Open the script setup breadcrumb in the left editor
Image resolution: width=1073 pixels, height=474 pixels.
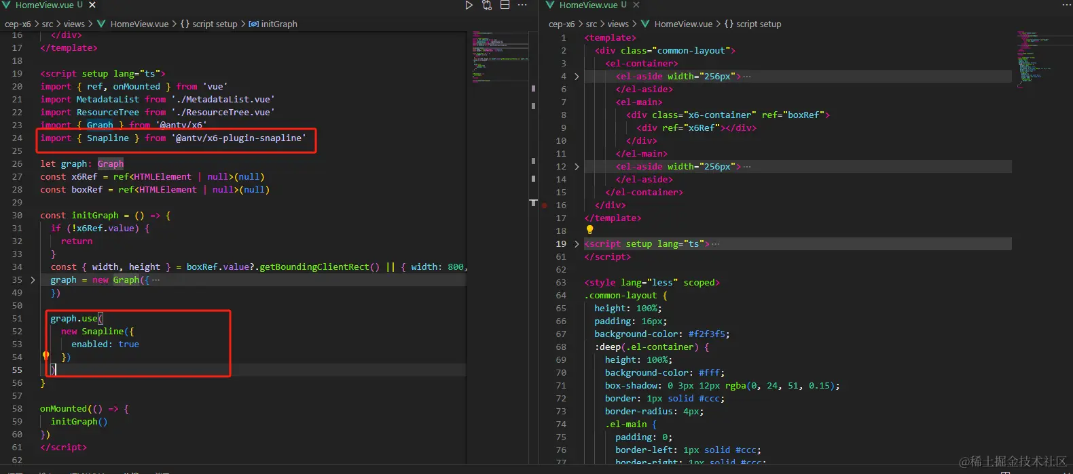pos(209,24)
